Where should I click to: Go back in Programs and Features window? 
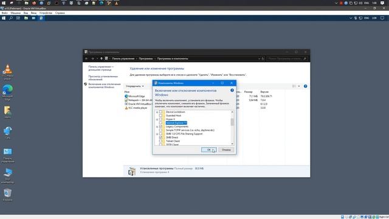[x=86, y=58]
